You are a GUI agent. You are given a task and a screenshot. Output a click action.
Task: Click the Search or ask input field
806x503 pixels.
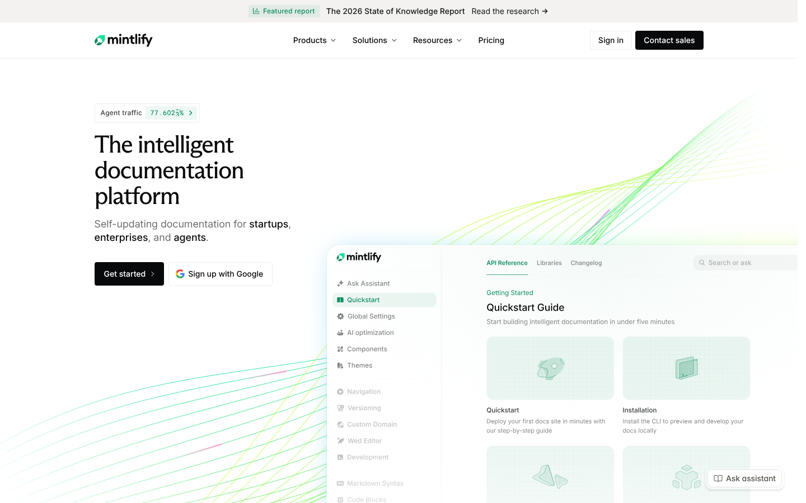tap(746, 263)
